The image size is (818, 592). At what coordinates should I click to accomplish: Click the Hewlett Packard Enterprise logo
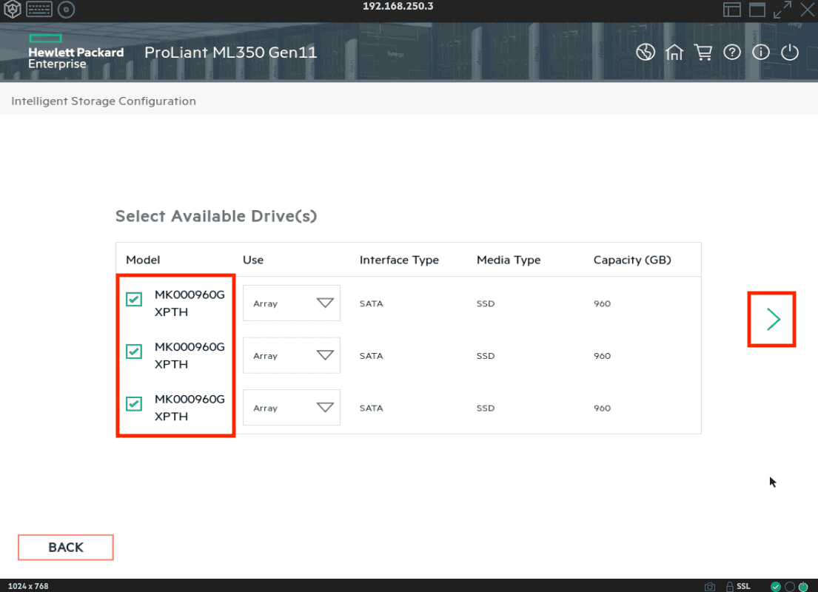tap(76, 52)
